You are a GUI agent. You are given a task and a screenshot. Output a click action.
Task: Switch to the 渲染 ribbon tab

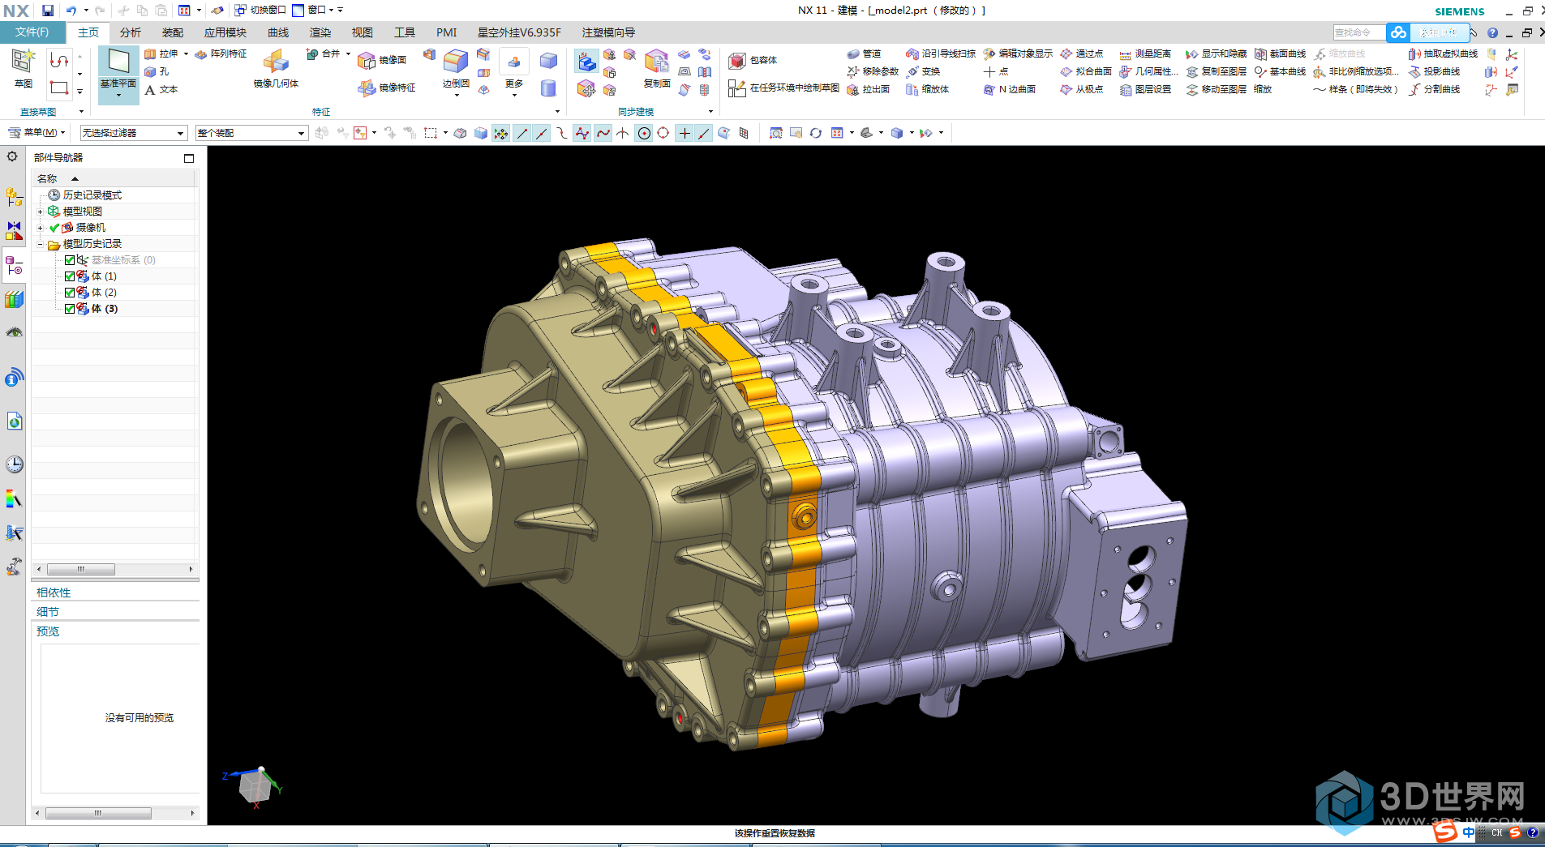coord(320,32)
